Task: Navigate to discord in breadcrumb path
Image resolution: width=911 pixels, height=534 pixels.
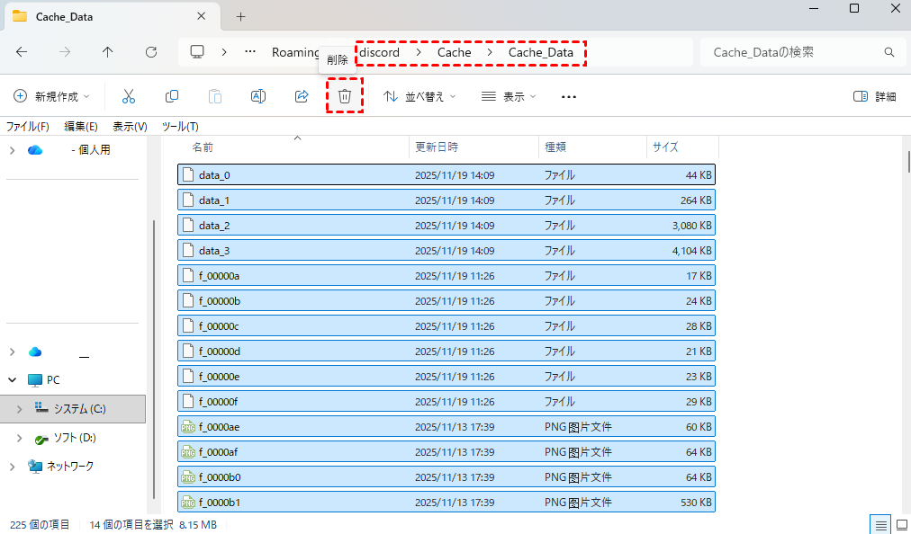Action: point(379,52)
